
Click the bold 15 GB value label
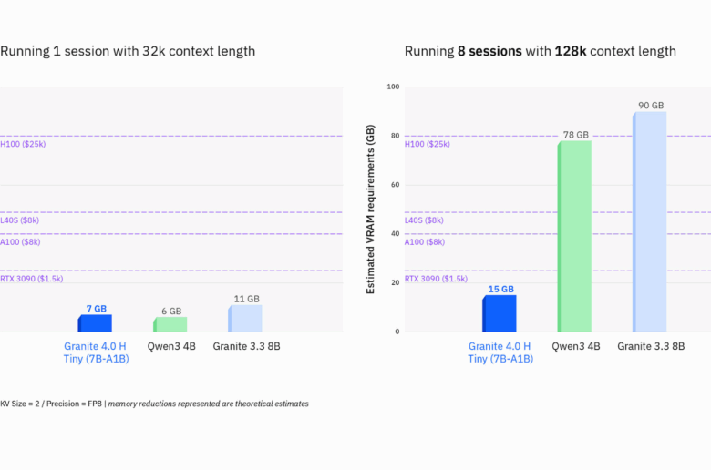[x=500, y=289]
